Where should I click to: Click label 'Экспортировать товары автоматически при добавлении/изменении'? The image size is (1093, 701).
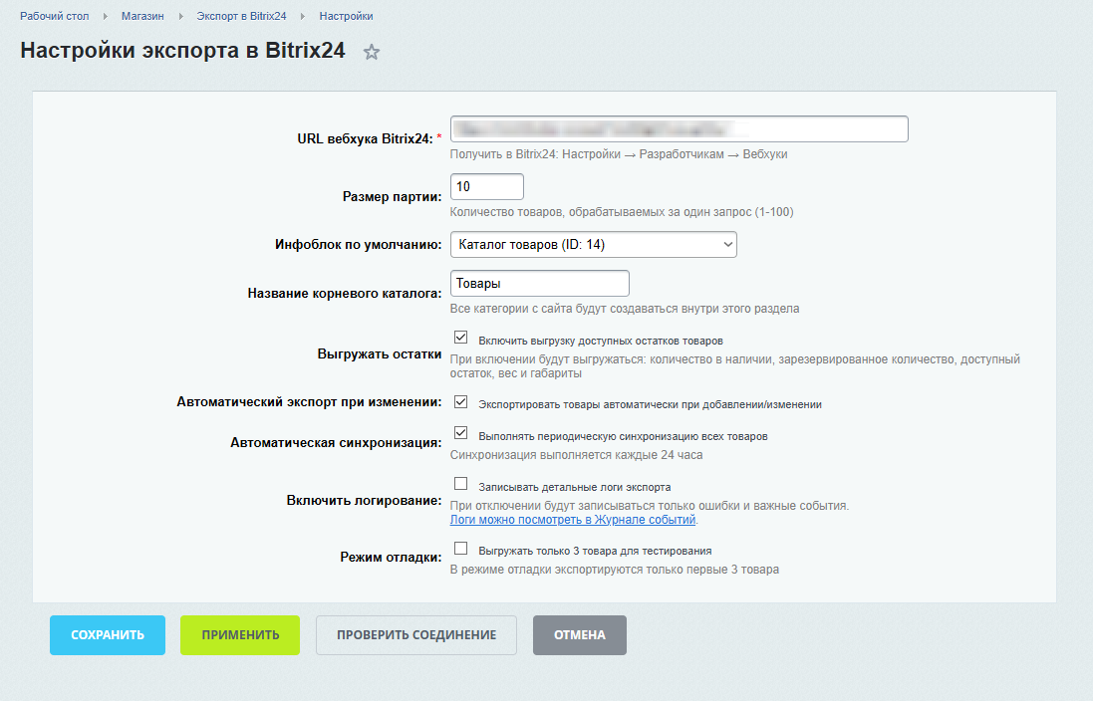point(651,404)
